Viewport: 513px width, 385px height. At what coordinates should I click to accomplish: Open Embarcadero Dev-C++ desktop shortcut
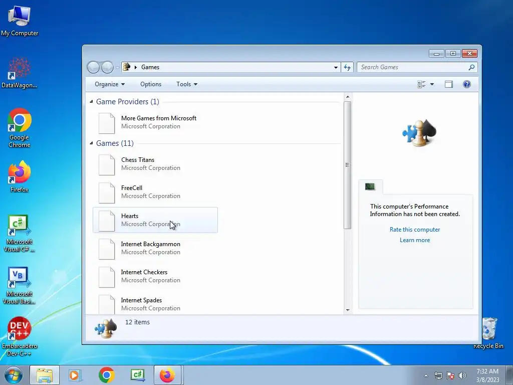20,336
